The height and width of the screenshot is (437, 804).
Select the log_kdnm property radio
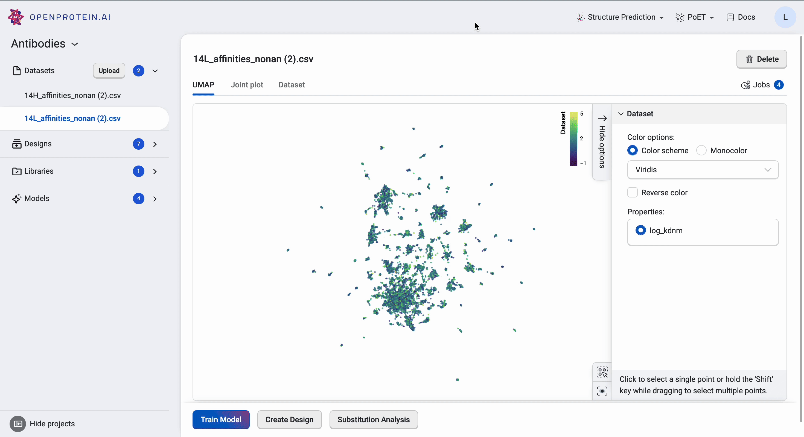(640, 230)
